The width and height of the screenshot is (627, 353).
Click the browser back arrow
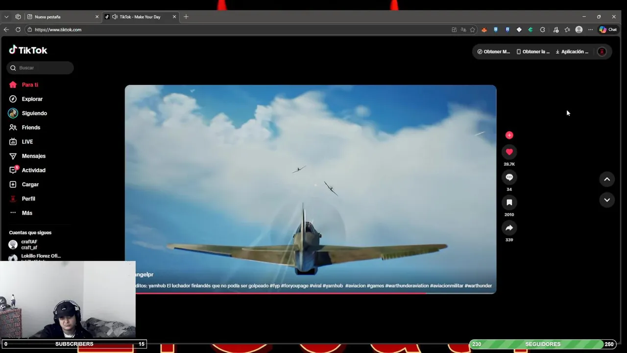tap(6, 29)
